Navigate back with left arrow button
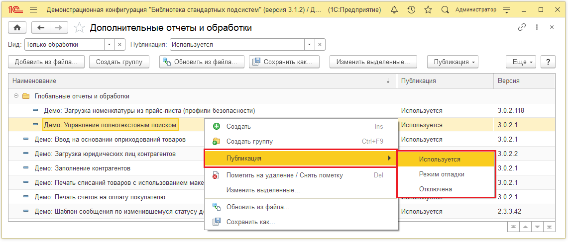This screenshot has width=568, height=242. (x=41, y=28)
